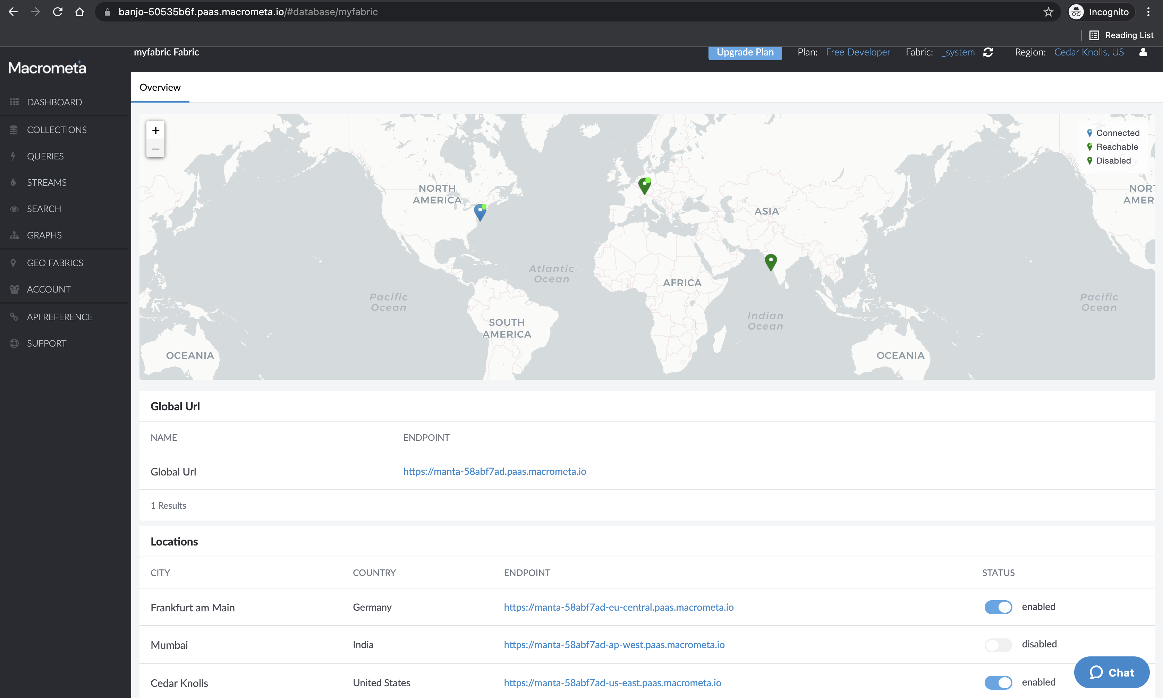The height and width of the screenshot is (698, 1163).
Task: Open the Queries lightning bolt icon
Action: coord(13,156)
